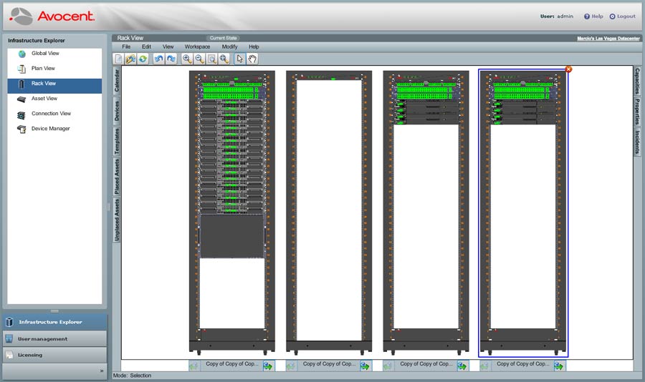Activate the Pan hand tool
Image resolution: width=645 pixels, height=382 pixels.
pos(253,59)
